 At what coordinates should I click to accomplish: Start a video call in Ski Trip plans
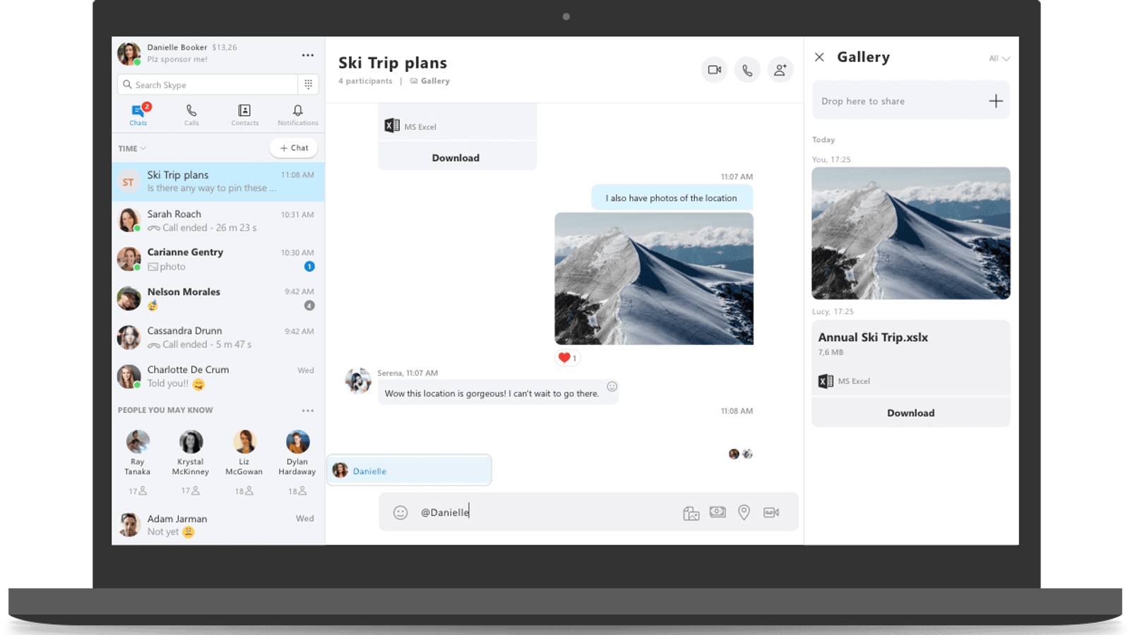click(x=713, y=70)
